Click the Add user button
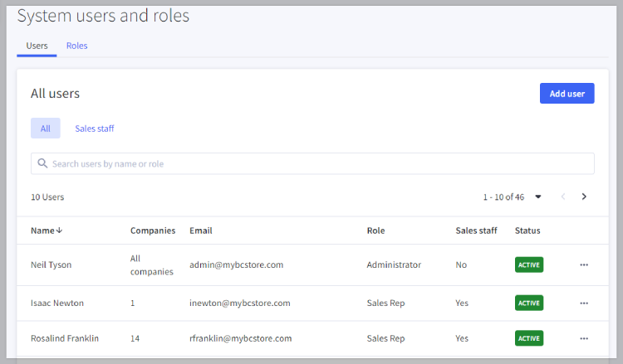The width and height of the screenshot is (623, 364). click(567, 94)
